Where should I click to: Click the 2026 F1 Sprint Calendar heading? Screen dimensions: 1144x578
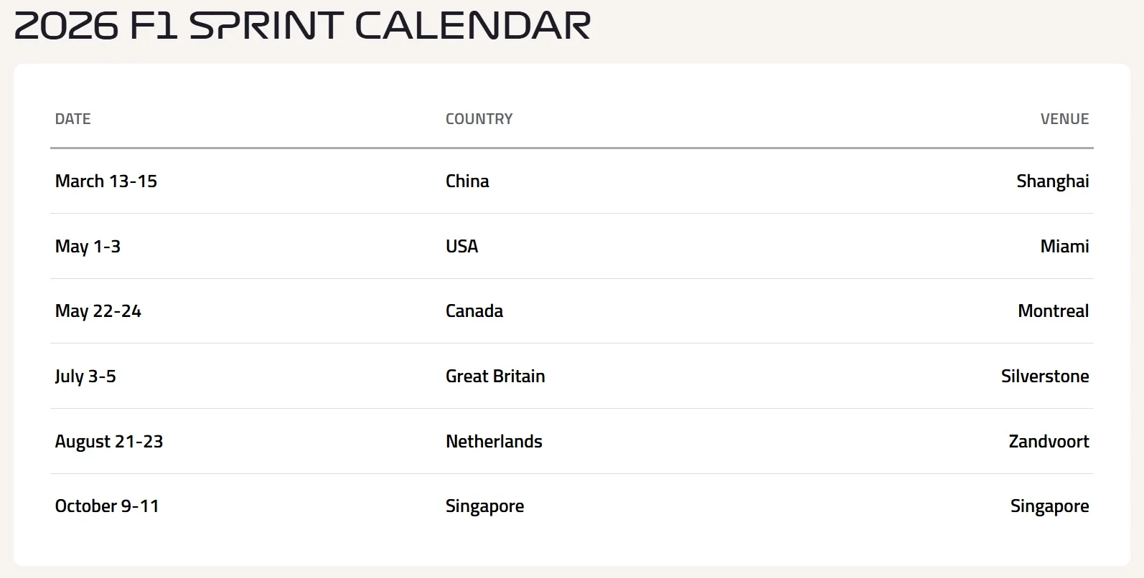(302, 26)
